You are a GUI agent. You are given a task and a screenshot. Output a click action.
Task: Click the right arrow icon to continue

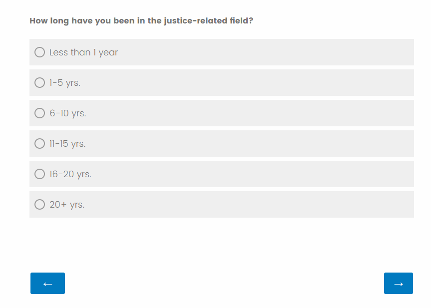(398, 284)
